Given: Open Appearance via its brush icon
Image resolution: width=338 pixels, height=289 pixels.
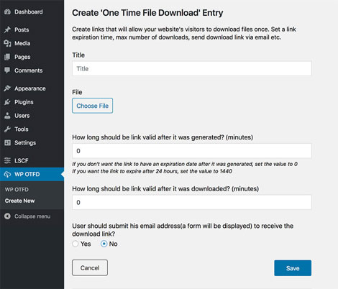Looking at the screenshot, I should [7, 88].
